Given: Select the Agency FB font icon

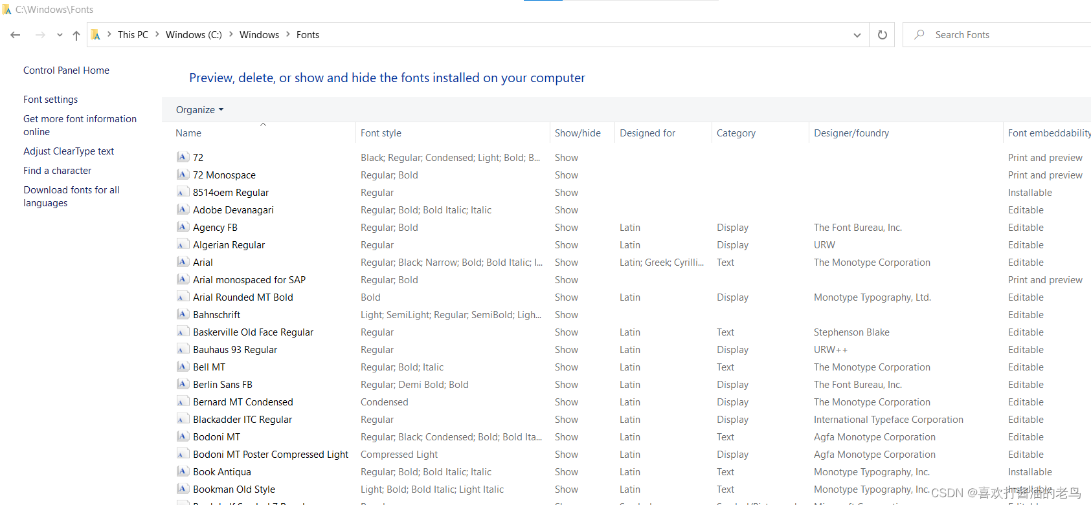Looking at the screenshot, I should [x=183, y=227].
